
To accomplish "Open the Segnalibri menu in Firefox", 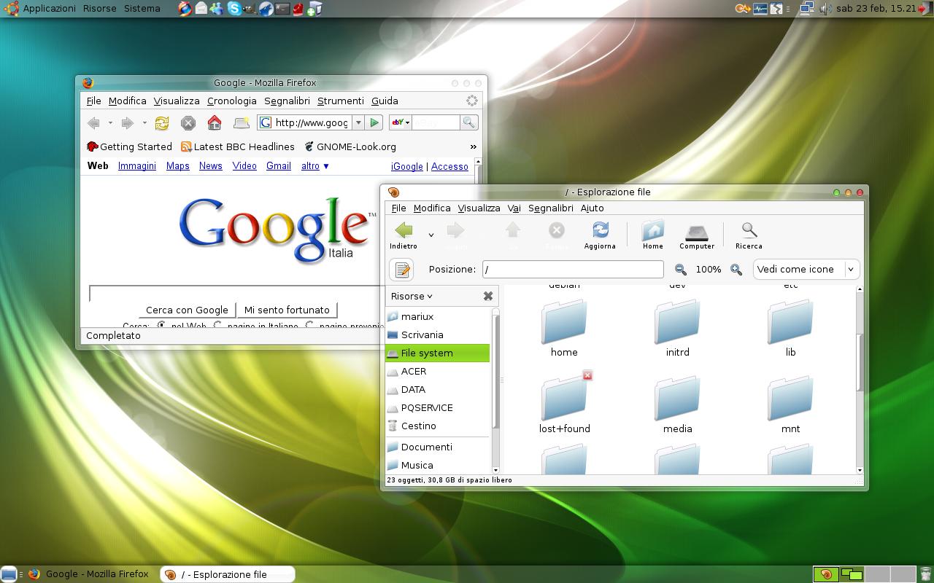I will click(287, 101).
